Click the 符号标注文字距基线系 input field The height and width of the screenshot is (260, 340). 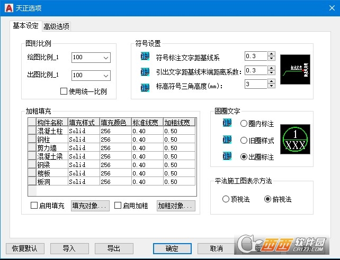pos(256,56)
